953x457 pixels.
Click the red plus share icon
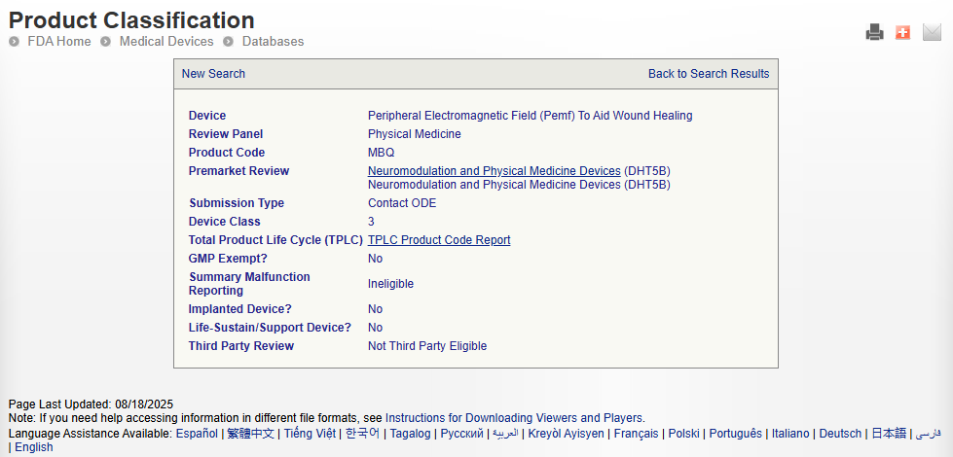[902, 33]
